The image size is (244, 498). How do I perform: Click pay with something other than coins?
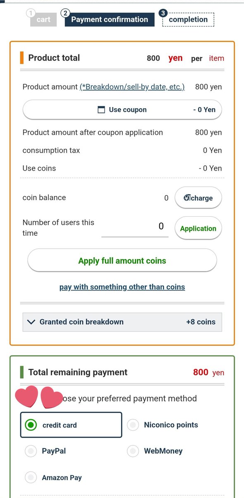122,287
